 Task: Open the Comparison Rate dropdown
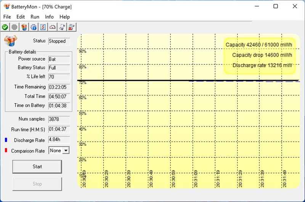coord(66,151)
